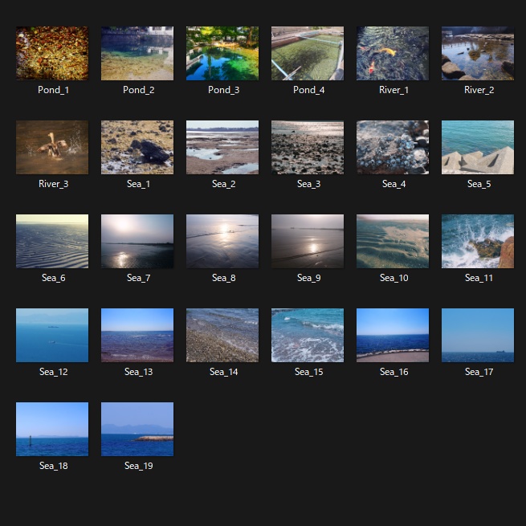Click the 'Sea_19' file name label
Image resolution: width=526 pixels, height=526 pixels.
tap(139, 466)
